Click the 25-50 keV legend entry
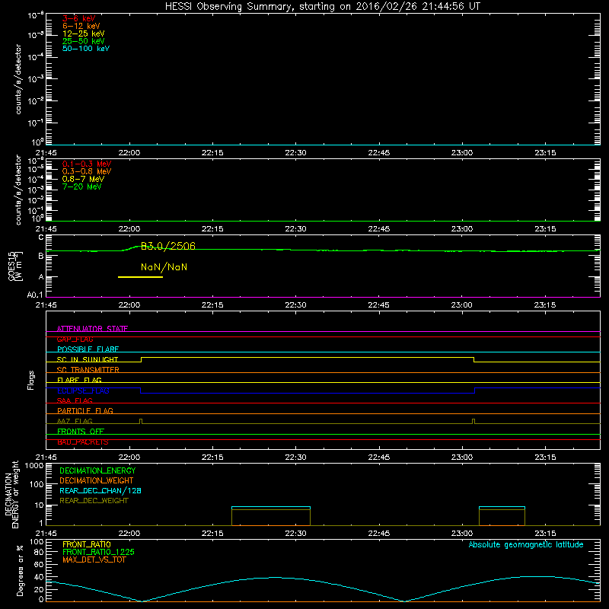609x609 pixels. click(x=83, y=41)
